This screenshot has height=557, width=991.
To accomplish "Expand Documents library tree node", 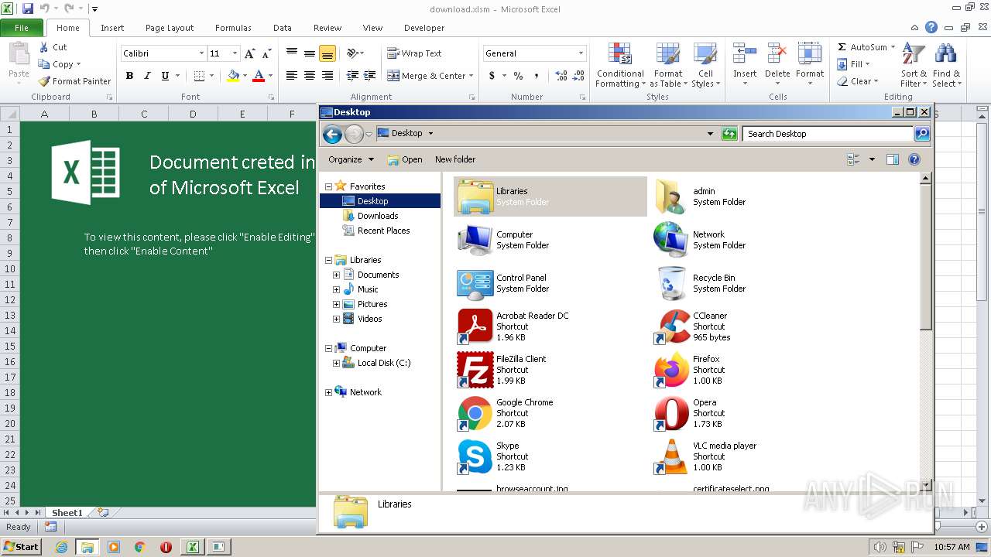I will click(x=337, y=275).
